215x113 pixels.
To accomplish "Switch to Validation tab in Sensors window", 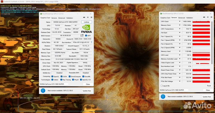I will 190,18.
